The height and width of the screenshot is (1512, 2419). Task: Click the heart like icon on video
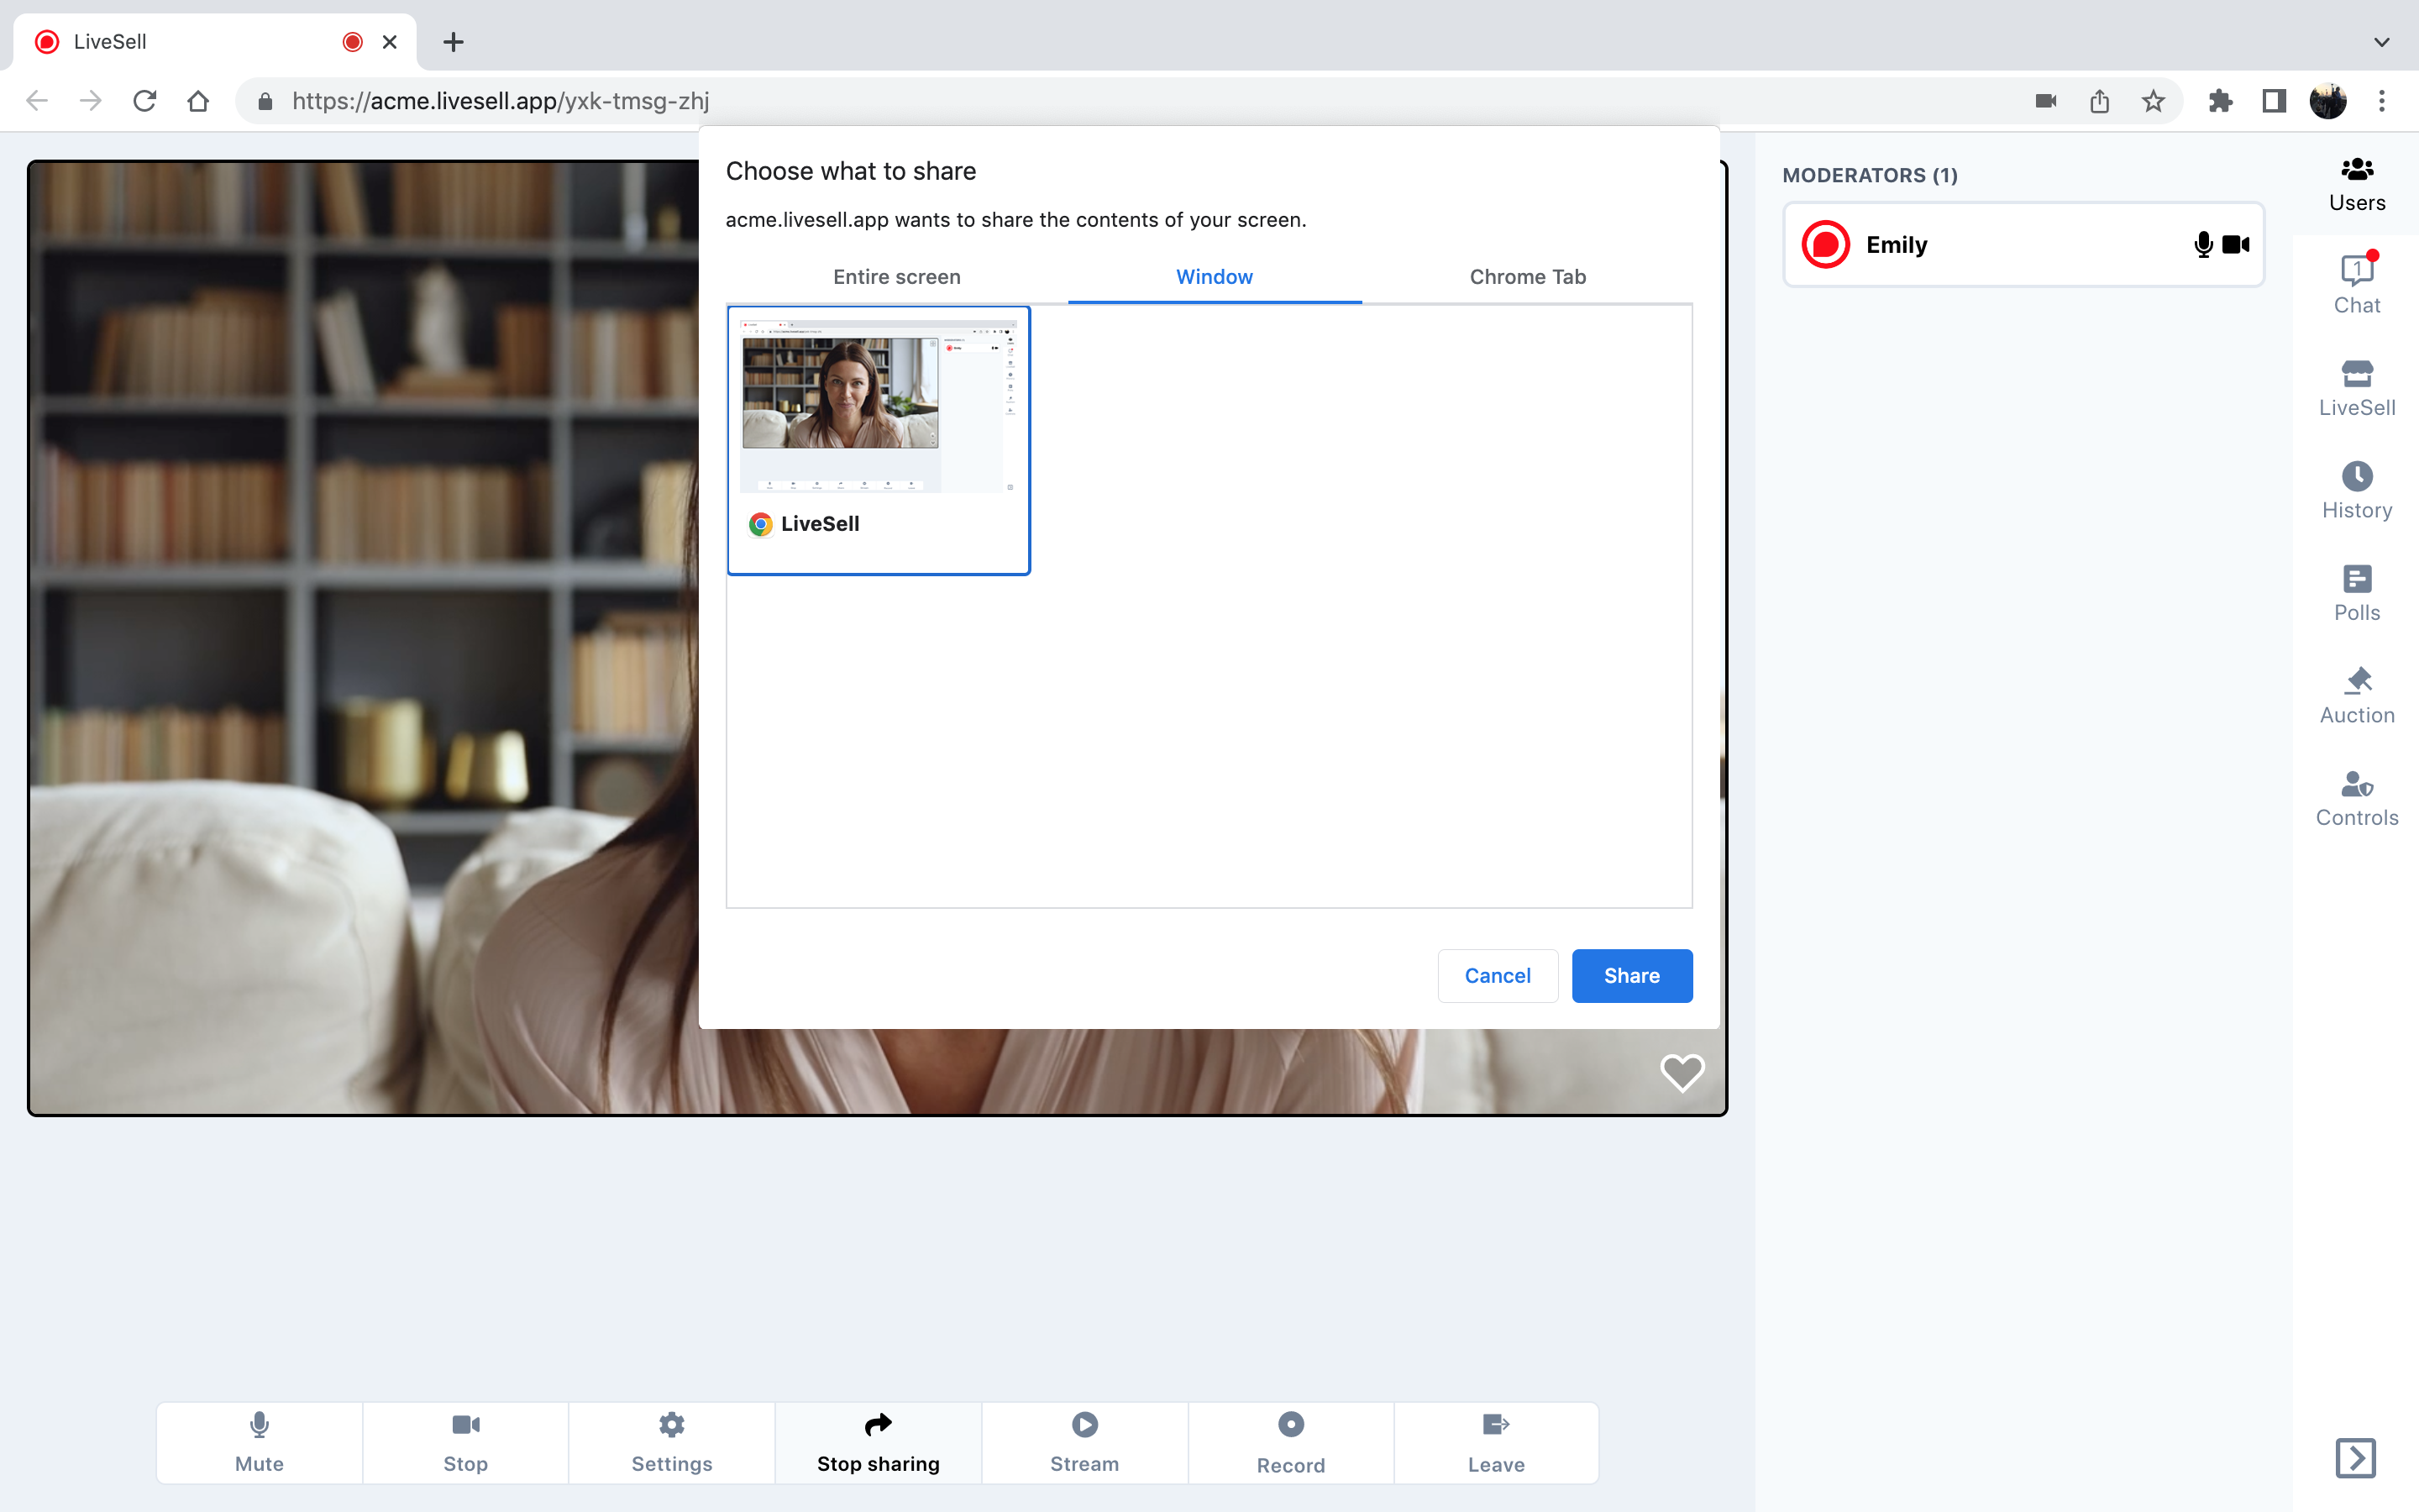[x=1682, y=1073]
